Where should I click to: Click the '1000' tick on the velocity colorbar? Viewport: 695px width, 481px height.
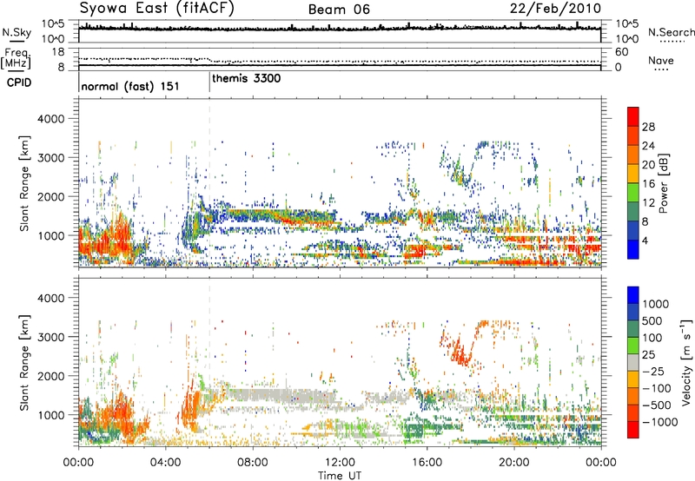[x=656, y=304]
